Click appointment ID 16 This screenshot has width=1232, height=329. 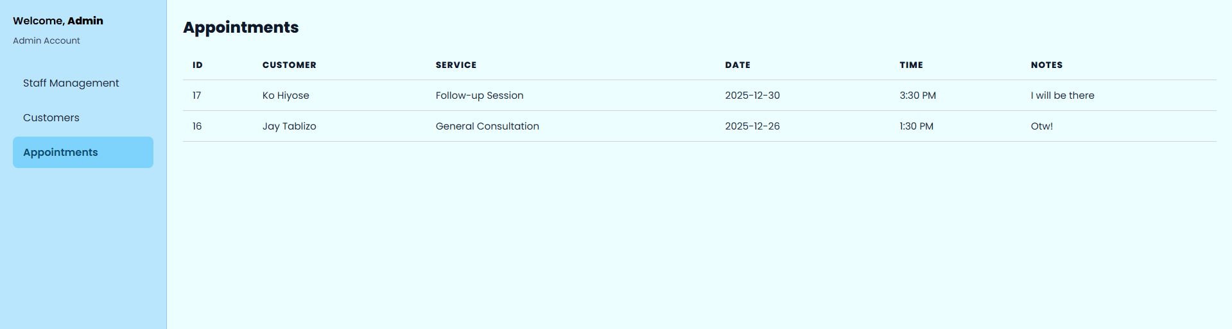[x=197, y=126]
